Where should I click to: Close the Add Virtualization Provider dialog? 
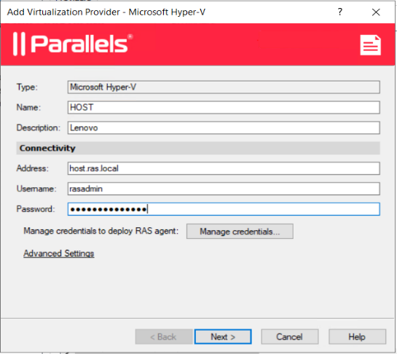pyautogui.click(x=376, y=12)
